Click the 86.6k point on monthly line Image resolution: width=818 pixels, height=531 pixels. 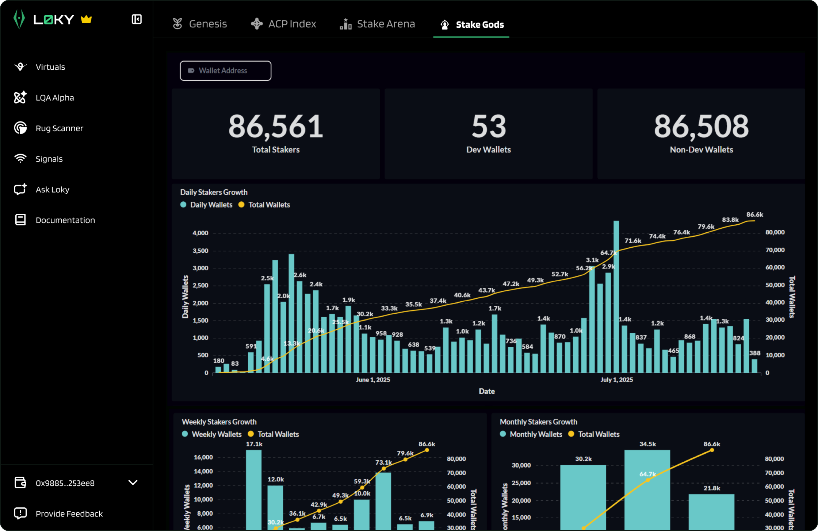(712, 450)
